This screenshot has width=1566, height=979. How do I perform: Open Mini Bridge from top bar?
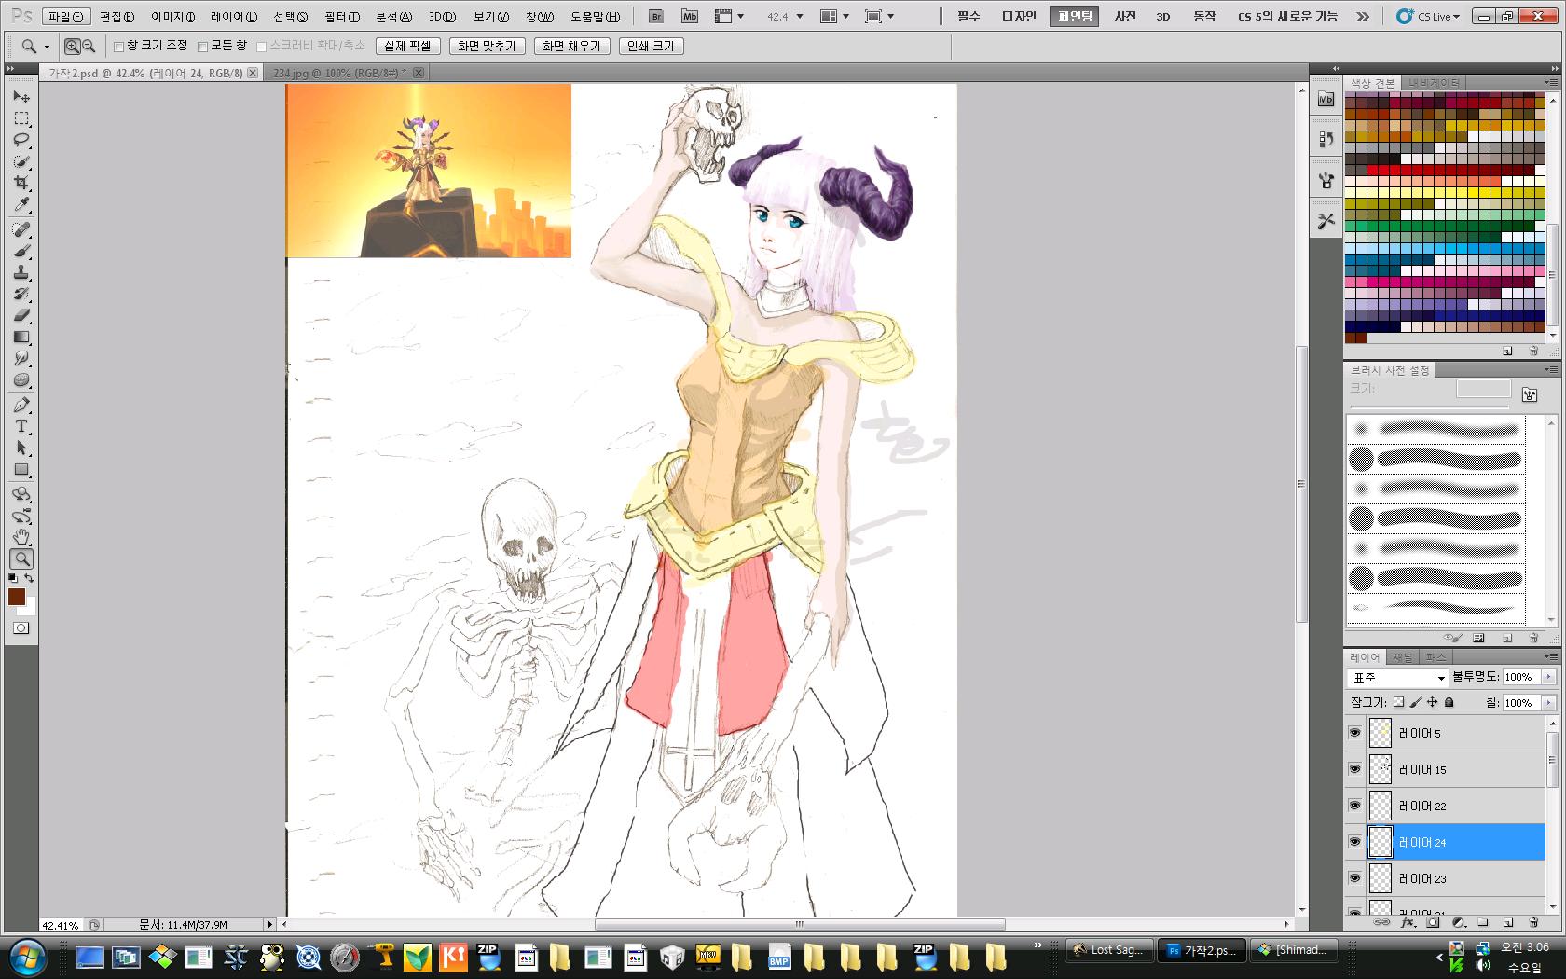(x=690, y=16)
